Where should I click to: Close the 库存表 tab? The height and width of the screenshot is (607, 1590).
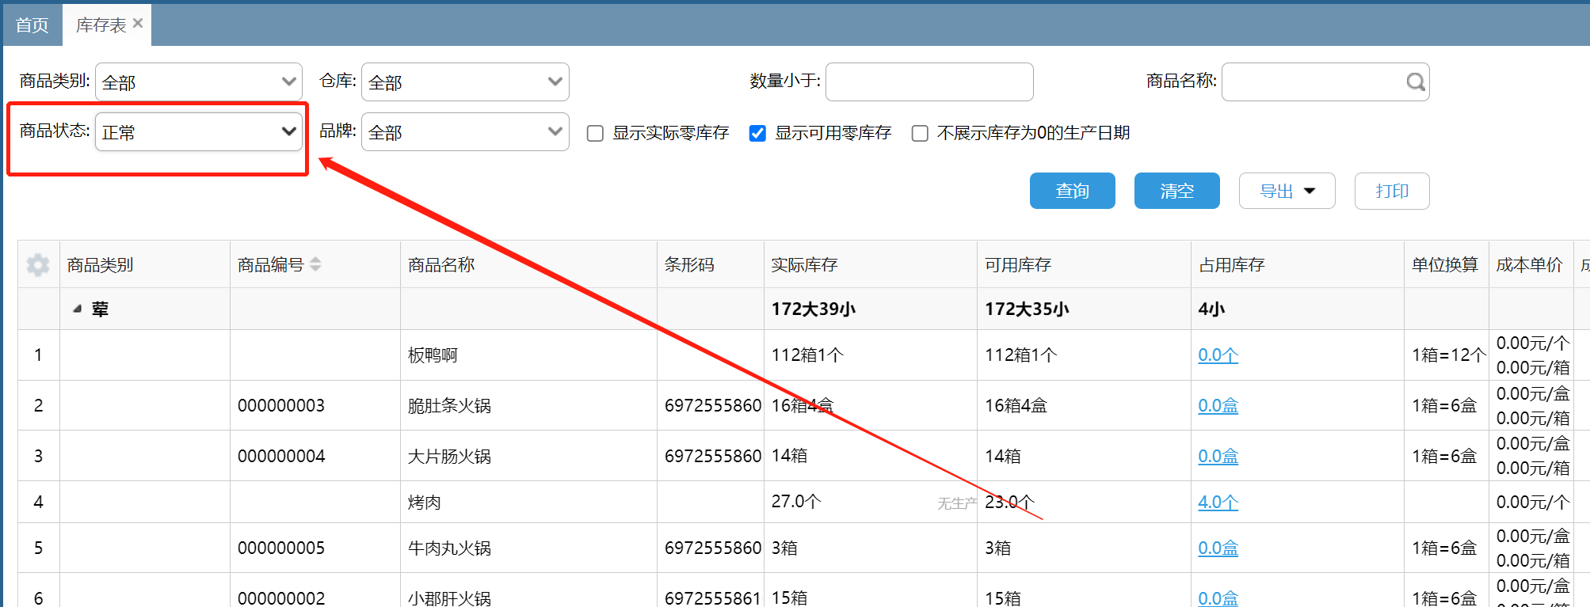(138, 24)
